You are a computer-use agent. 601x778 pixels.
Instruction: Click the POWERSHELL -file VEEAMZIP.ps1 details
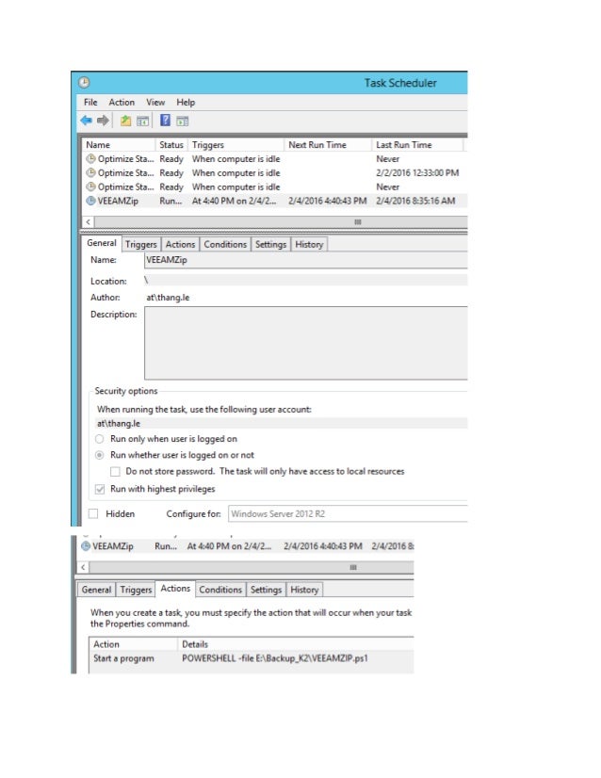(275, 658)
